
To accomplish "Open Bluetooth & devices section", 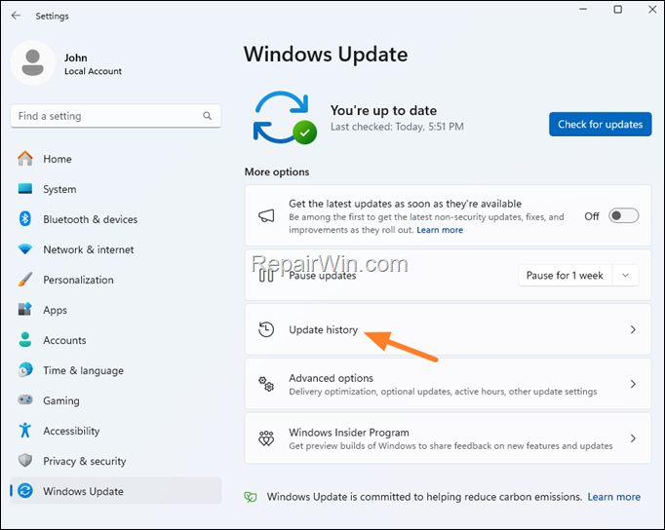I will pos(116,219).
